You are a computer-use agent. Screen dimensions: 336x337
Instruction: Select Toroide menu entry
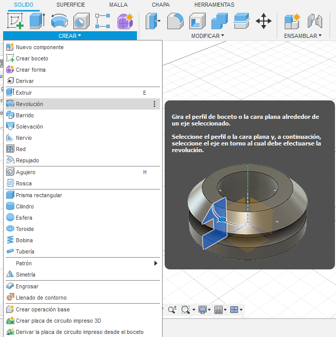pyautogui.click(x=83, y=229)
